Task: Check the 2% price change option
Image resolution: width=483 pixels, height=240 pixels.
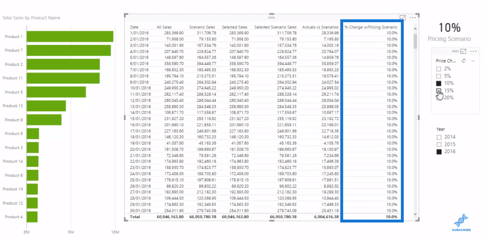Action: (x=439, y=69)
